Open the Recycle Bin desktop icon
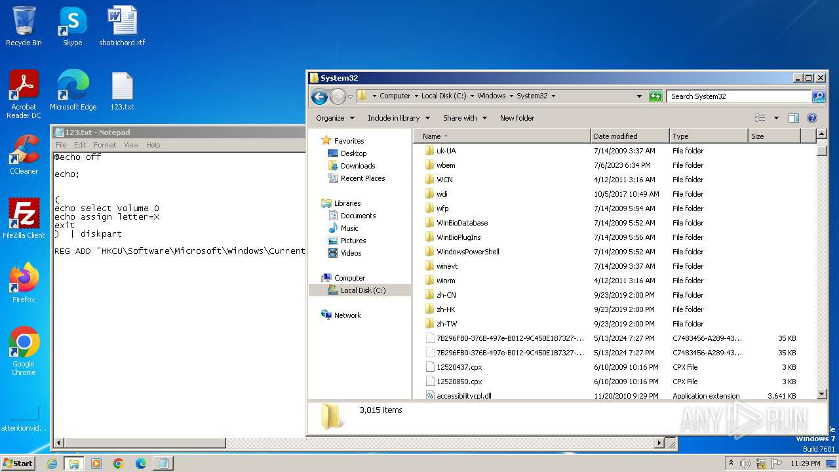The height and width of the screenshot is (472, 839). (x=24, y=26)
